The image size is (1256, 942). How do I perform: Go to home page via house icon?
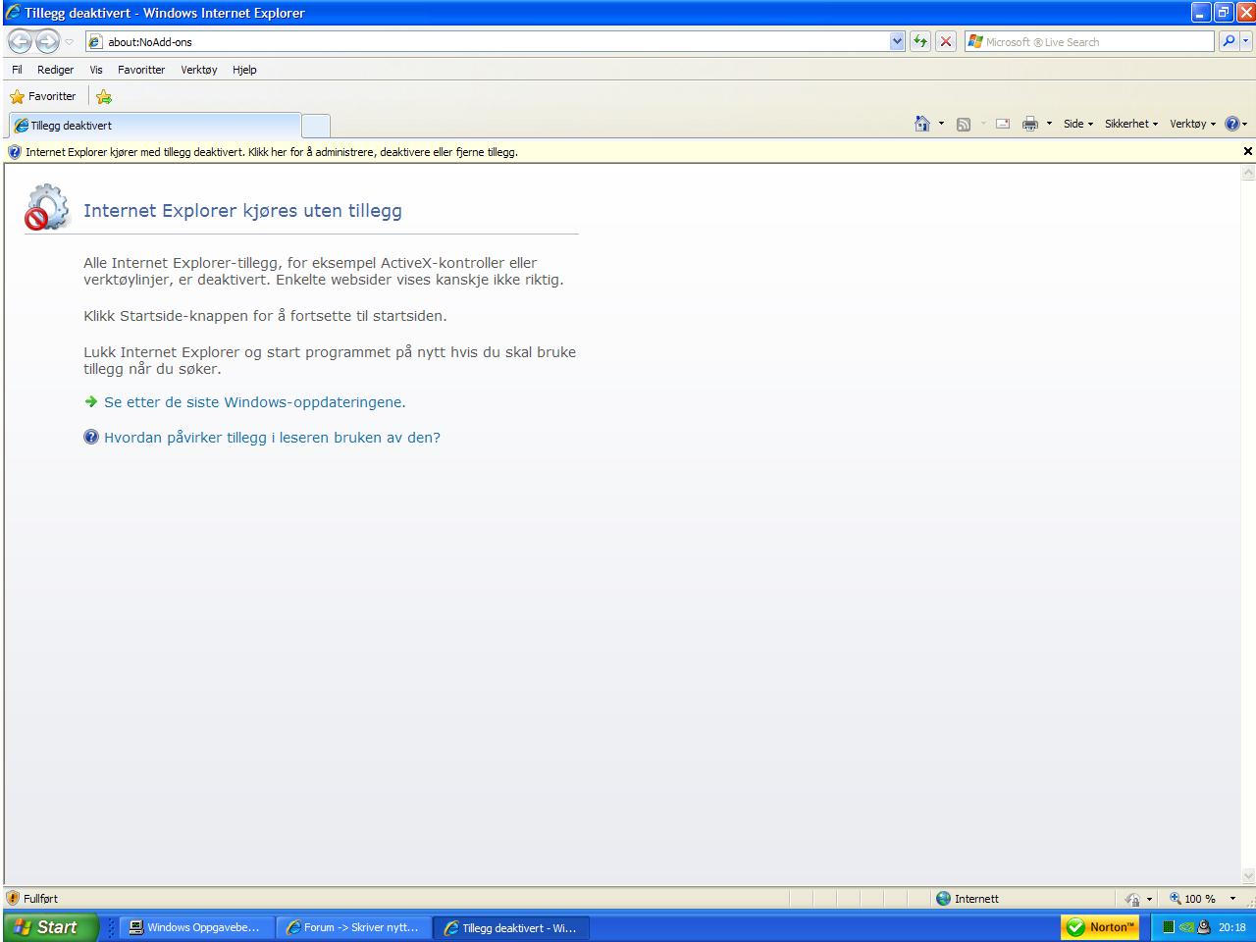(922, 124)
